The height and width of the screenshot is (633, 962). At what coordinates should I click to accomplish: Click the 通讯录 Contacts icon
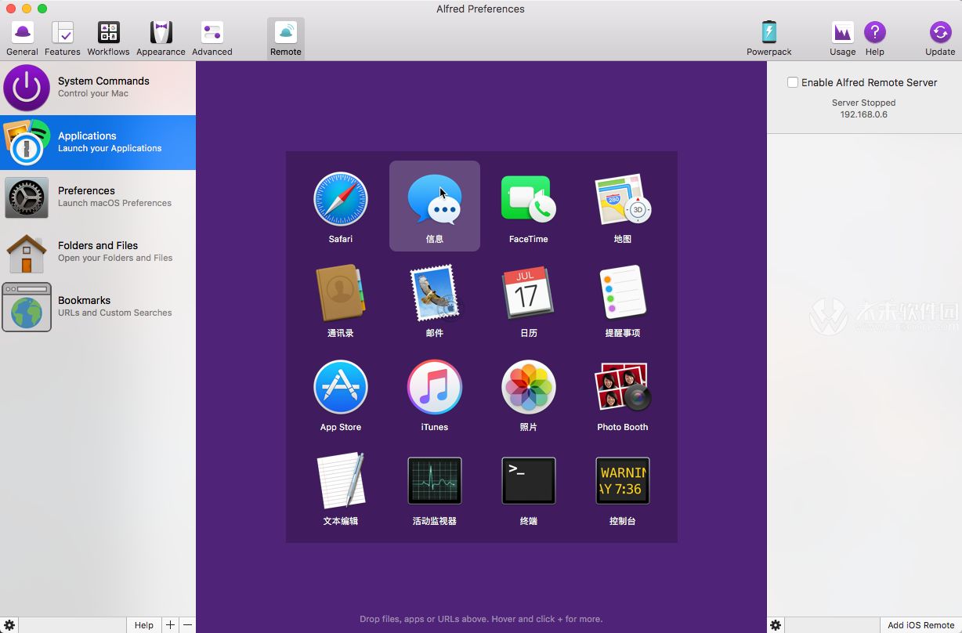[341, 293]
